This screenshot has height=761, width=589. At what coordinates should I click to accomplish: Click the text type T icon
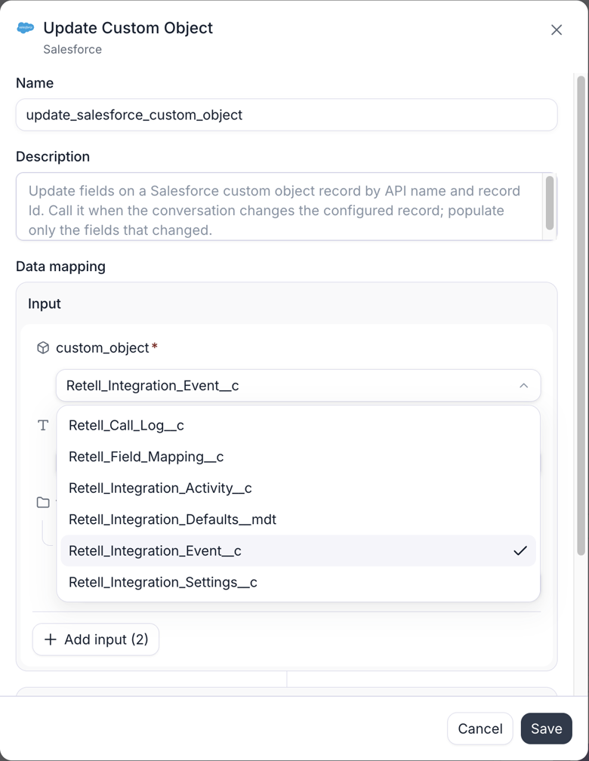[43, 426]
